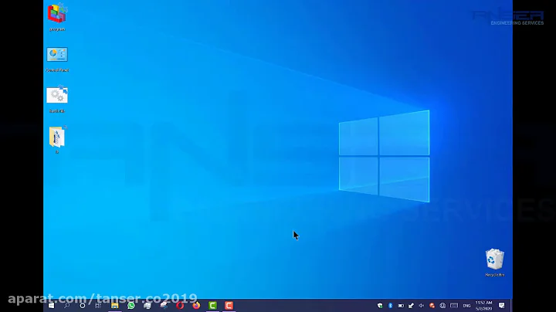Click the orange tray application icon
The image size is (556, 312).
point(432,306)
